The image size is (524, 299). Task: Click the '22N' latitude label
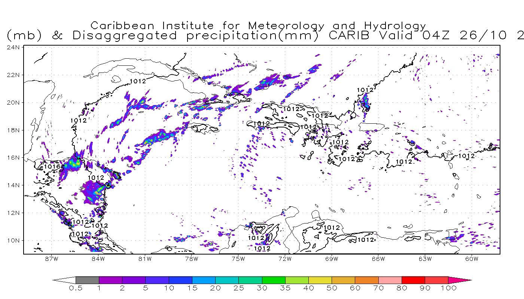point(13,75)
